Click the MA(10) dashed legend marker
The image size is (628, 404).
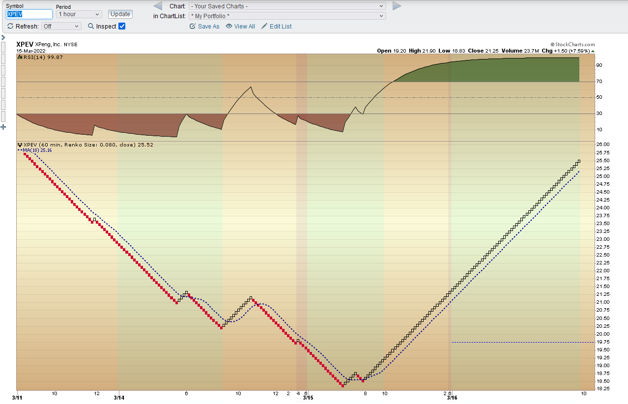point(20,150)
